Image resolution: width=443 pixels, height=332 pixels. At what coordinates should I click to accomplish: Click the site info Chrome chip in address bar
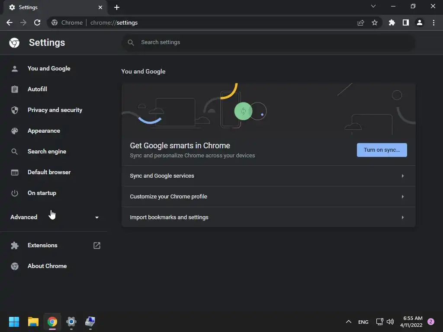67,22
